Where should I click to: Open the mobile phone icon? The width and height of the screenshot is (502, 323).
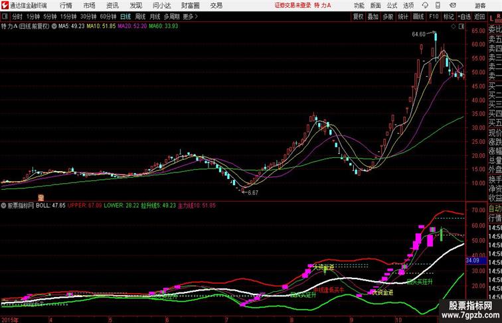point(438,5)
